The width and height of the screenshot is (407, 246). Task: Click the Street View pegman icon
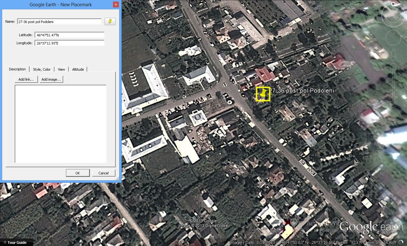[393, 55]
